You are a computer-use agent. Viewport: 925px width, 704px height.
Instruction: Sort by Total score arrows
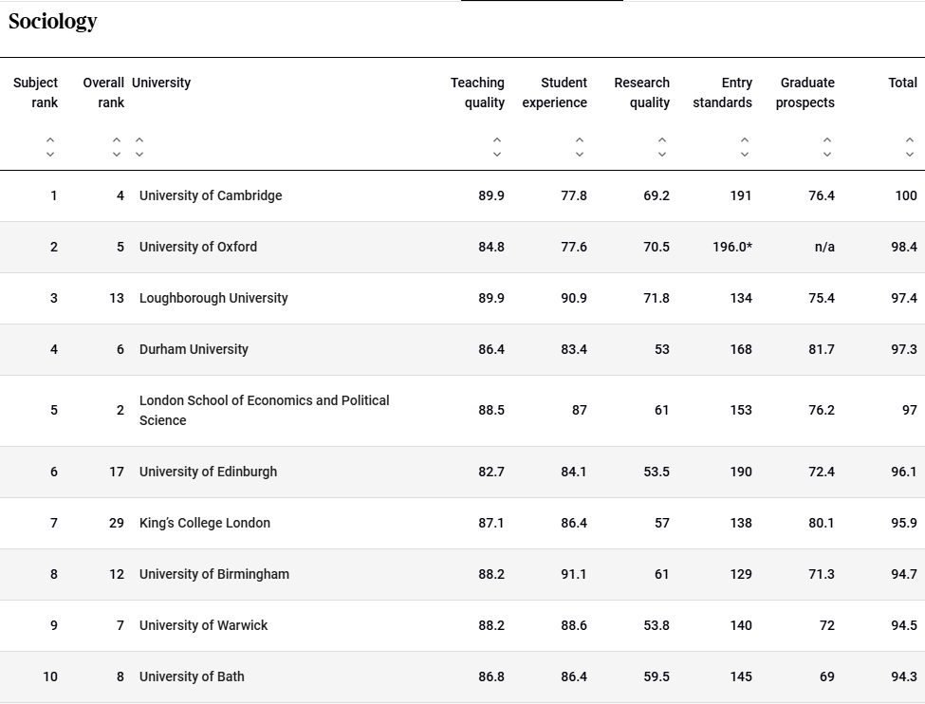point(910,147)
